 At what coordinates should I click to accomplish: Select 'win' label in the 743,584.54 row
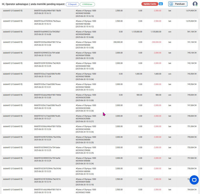coord(170,74)
